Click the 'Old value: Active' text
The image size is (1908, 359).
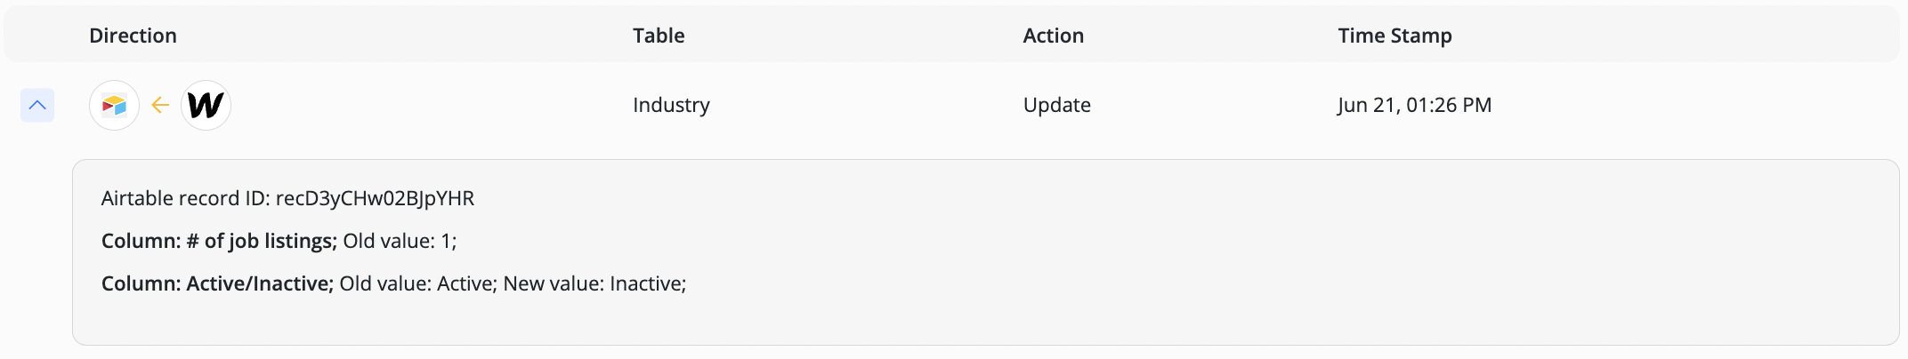pos(418,283)
